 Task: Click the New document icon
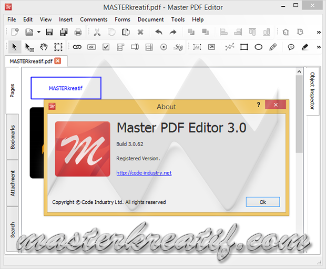click(x=15, y=32)
